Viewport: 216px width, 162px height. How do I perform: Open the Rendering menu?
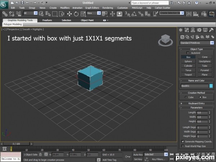coord(108,8)
